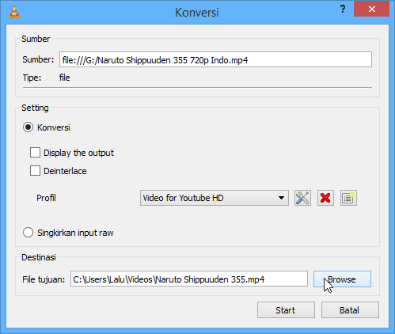Focus the Sumber source file field
Viewport: 395px width, 334px height.
pos(215,59)
